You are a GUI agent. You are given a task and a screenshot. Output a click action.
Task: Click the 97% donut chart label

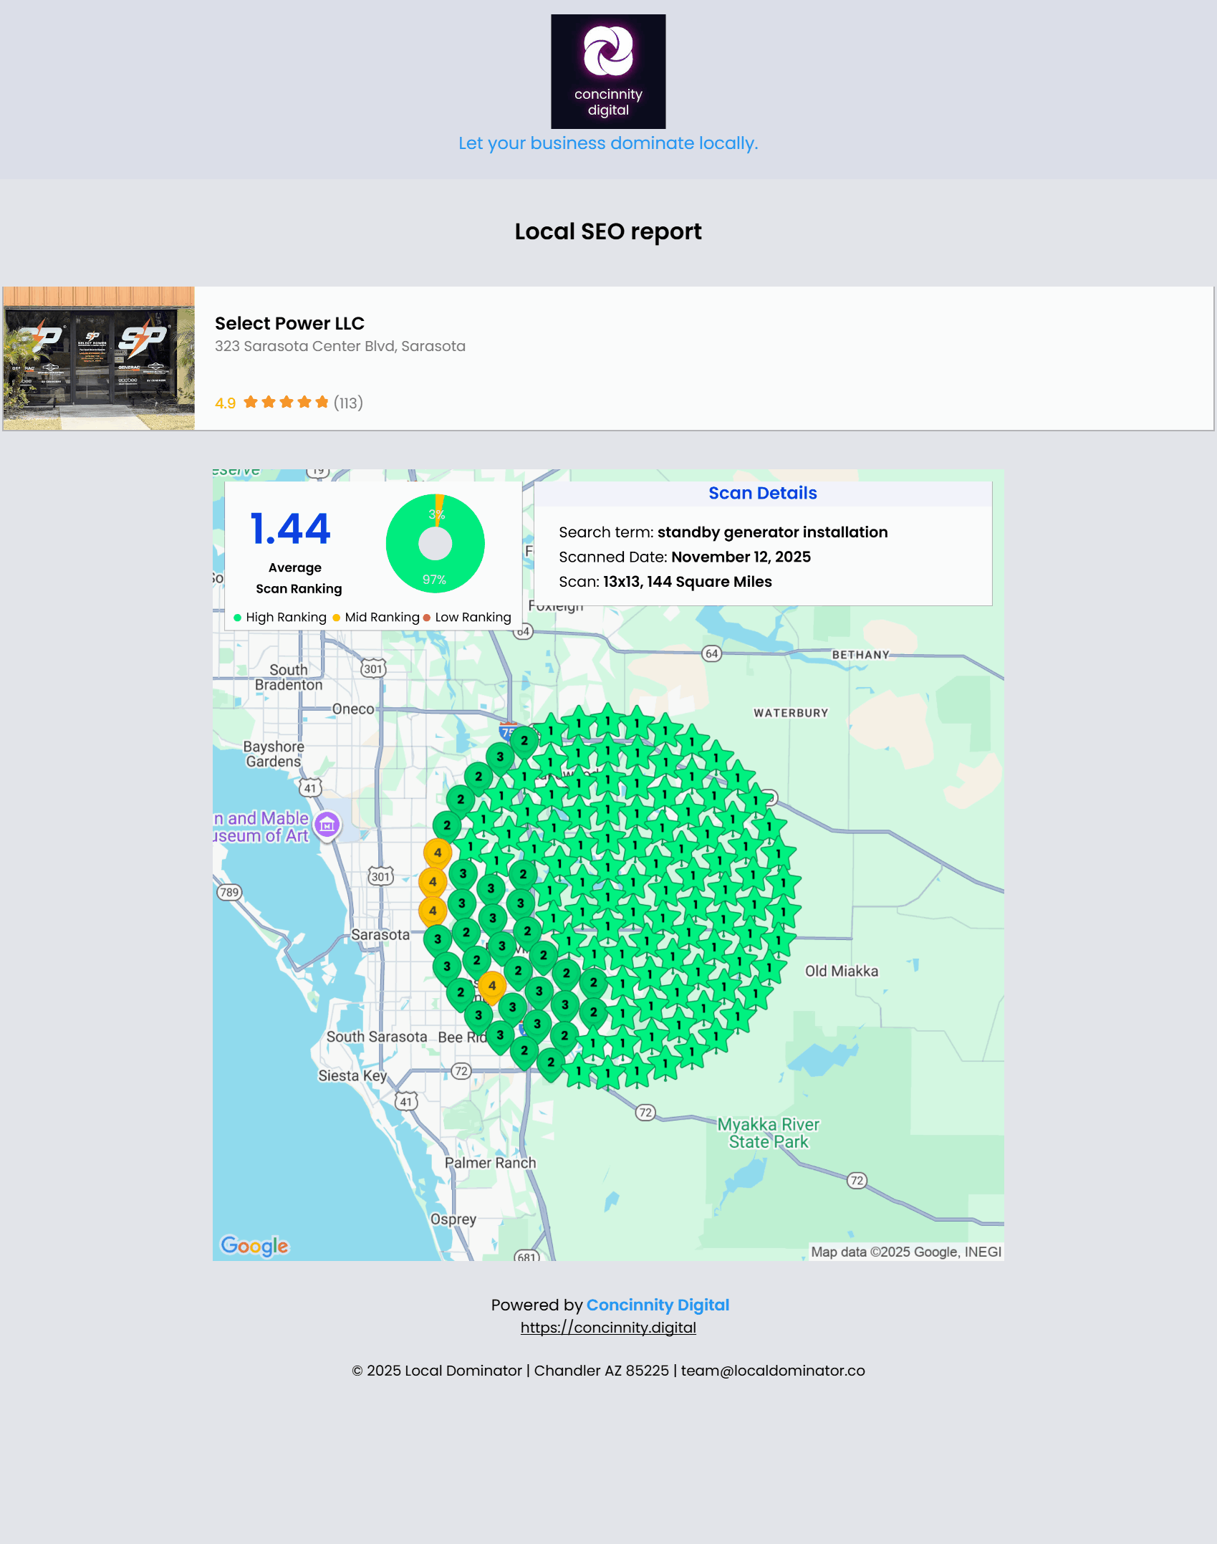434,580
